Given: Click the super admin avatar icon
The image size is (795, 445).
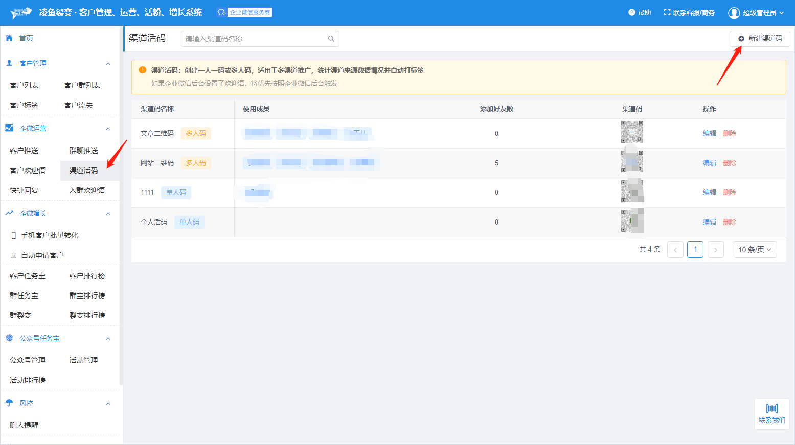Looking at the screenshot, I should pos(734,13).
